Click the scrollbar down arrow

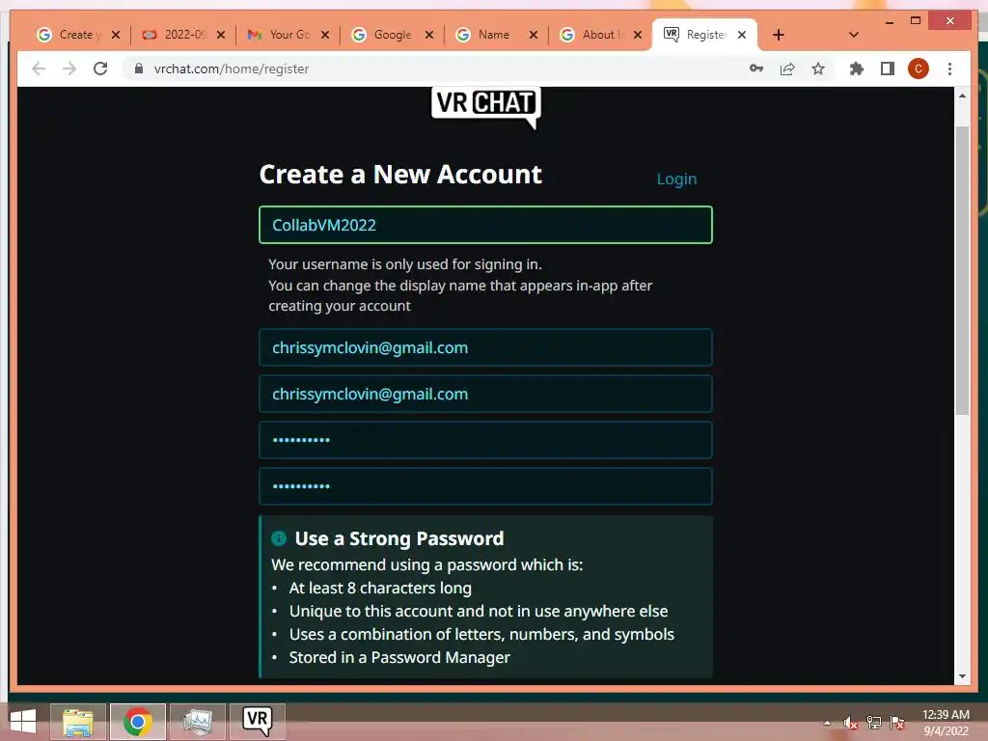tap(962, 676)
